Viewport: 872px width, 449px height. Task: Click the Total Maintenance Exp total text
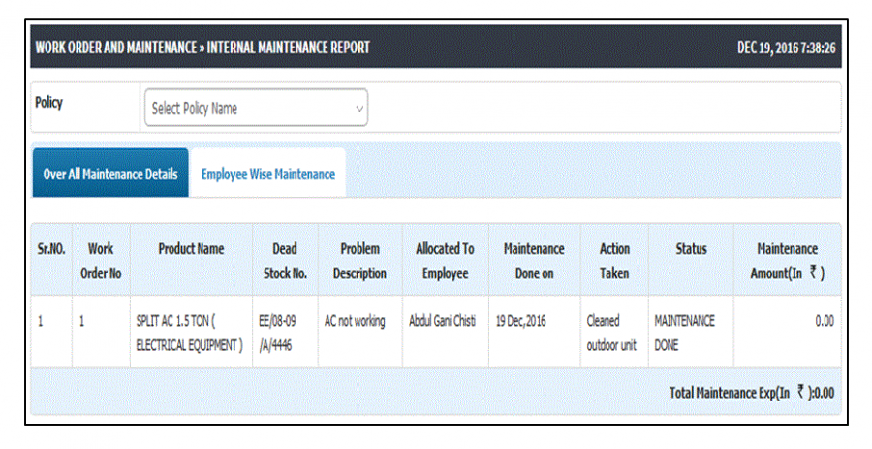click(x=751, y=392)
